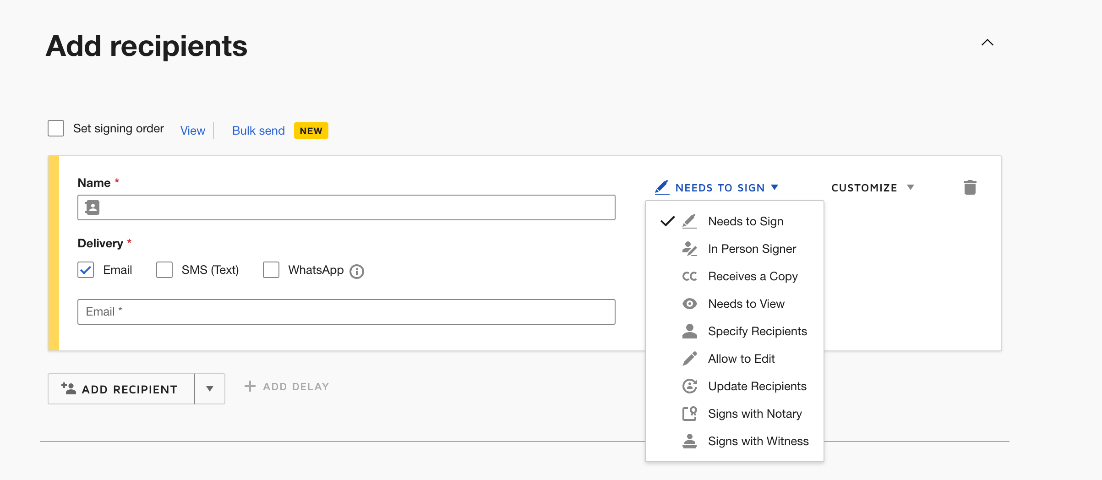
Task: Click inside the Email input field
Action: 346,311
